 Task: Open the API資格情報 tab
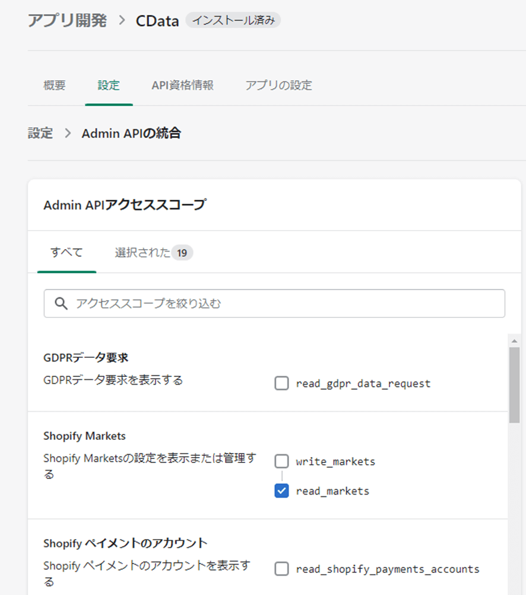(x=183, y=85)
